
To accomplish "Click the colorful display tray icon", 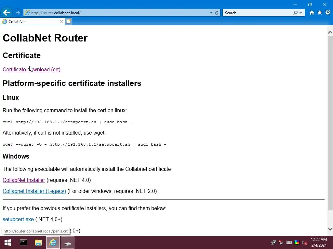I will coord(297,243).
